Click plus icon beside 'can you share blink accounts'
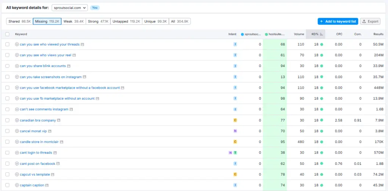 [17, 66]
